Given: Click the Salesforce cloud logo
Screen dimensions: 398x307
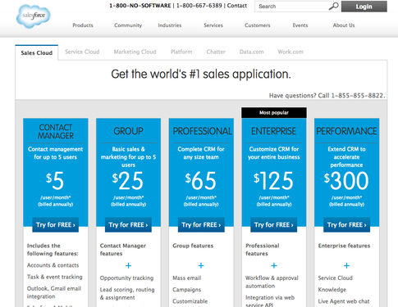Looking at the screenshot, I should point(34,16).
